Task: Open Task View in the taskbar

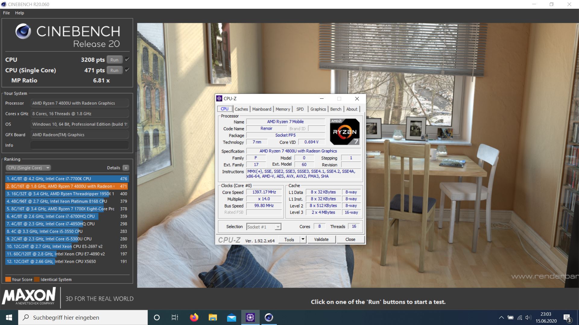Action: [x=175, y=317]
